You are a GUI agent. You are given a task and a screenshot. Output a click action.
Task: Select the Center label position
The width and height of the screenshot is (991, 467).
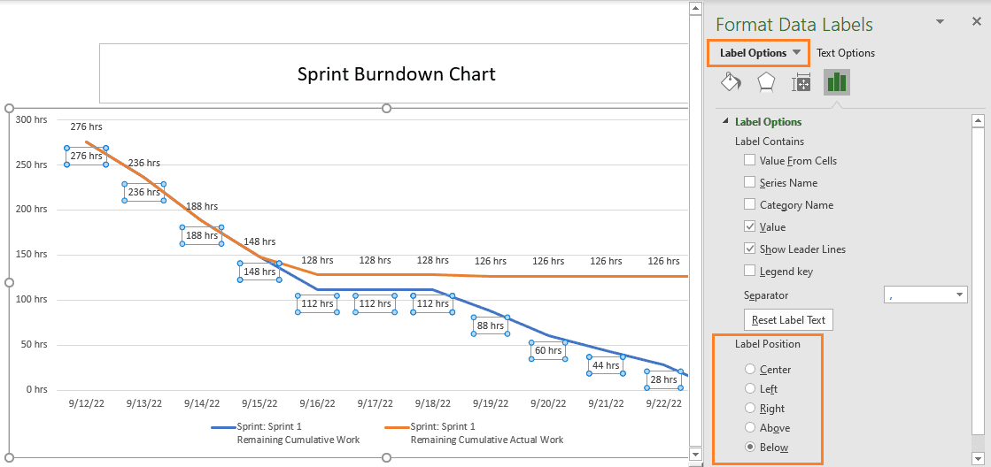click(750, 369)
